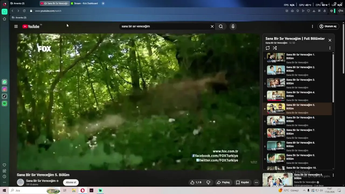
Task: Show hidden system tray icons
Action: point(304,190)
